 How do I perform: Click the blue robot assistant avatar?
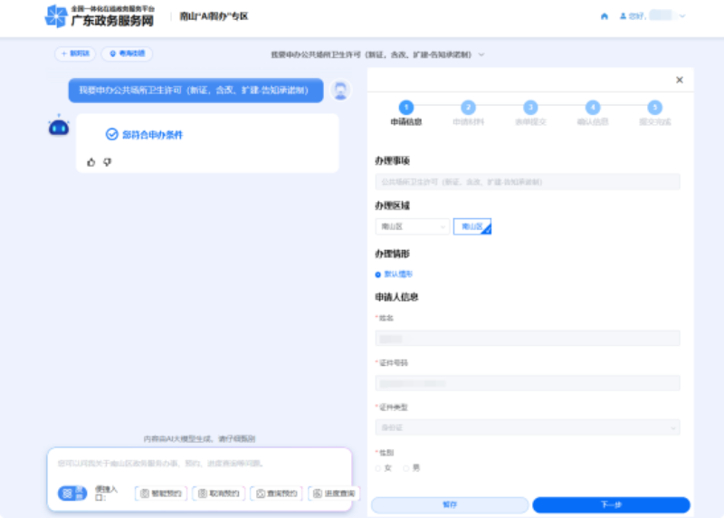(59, 127)
